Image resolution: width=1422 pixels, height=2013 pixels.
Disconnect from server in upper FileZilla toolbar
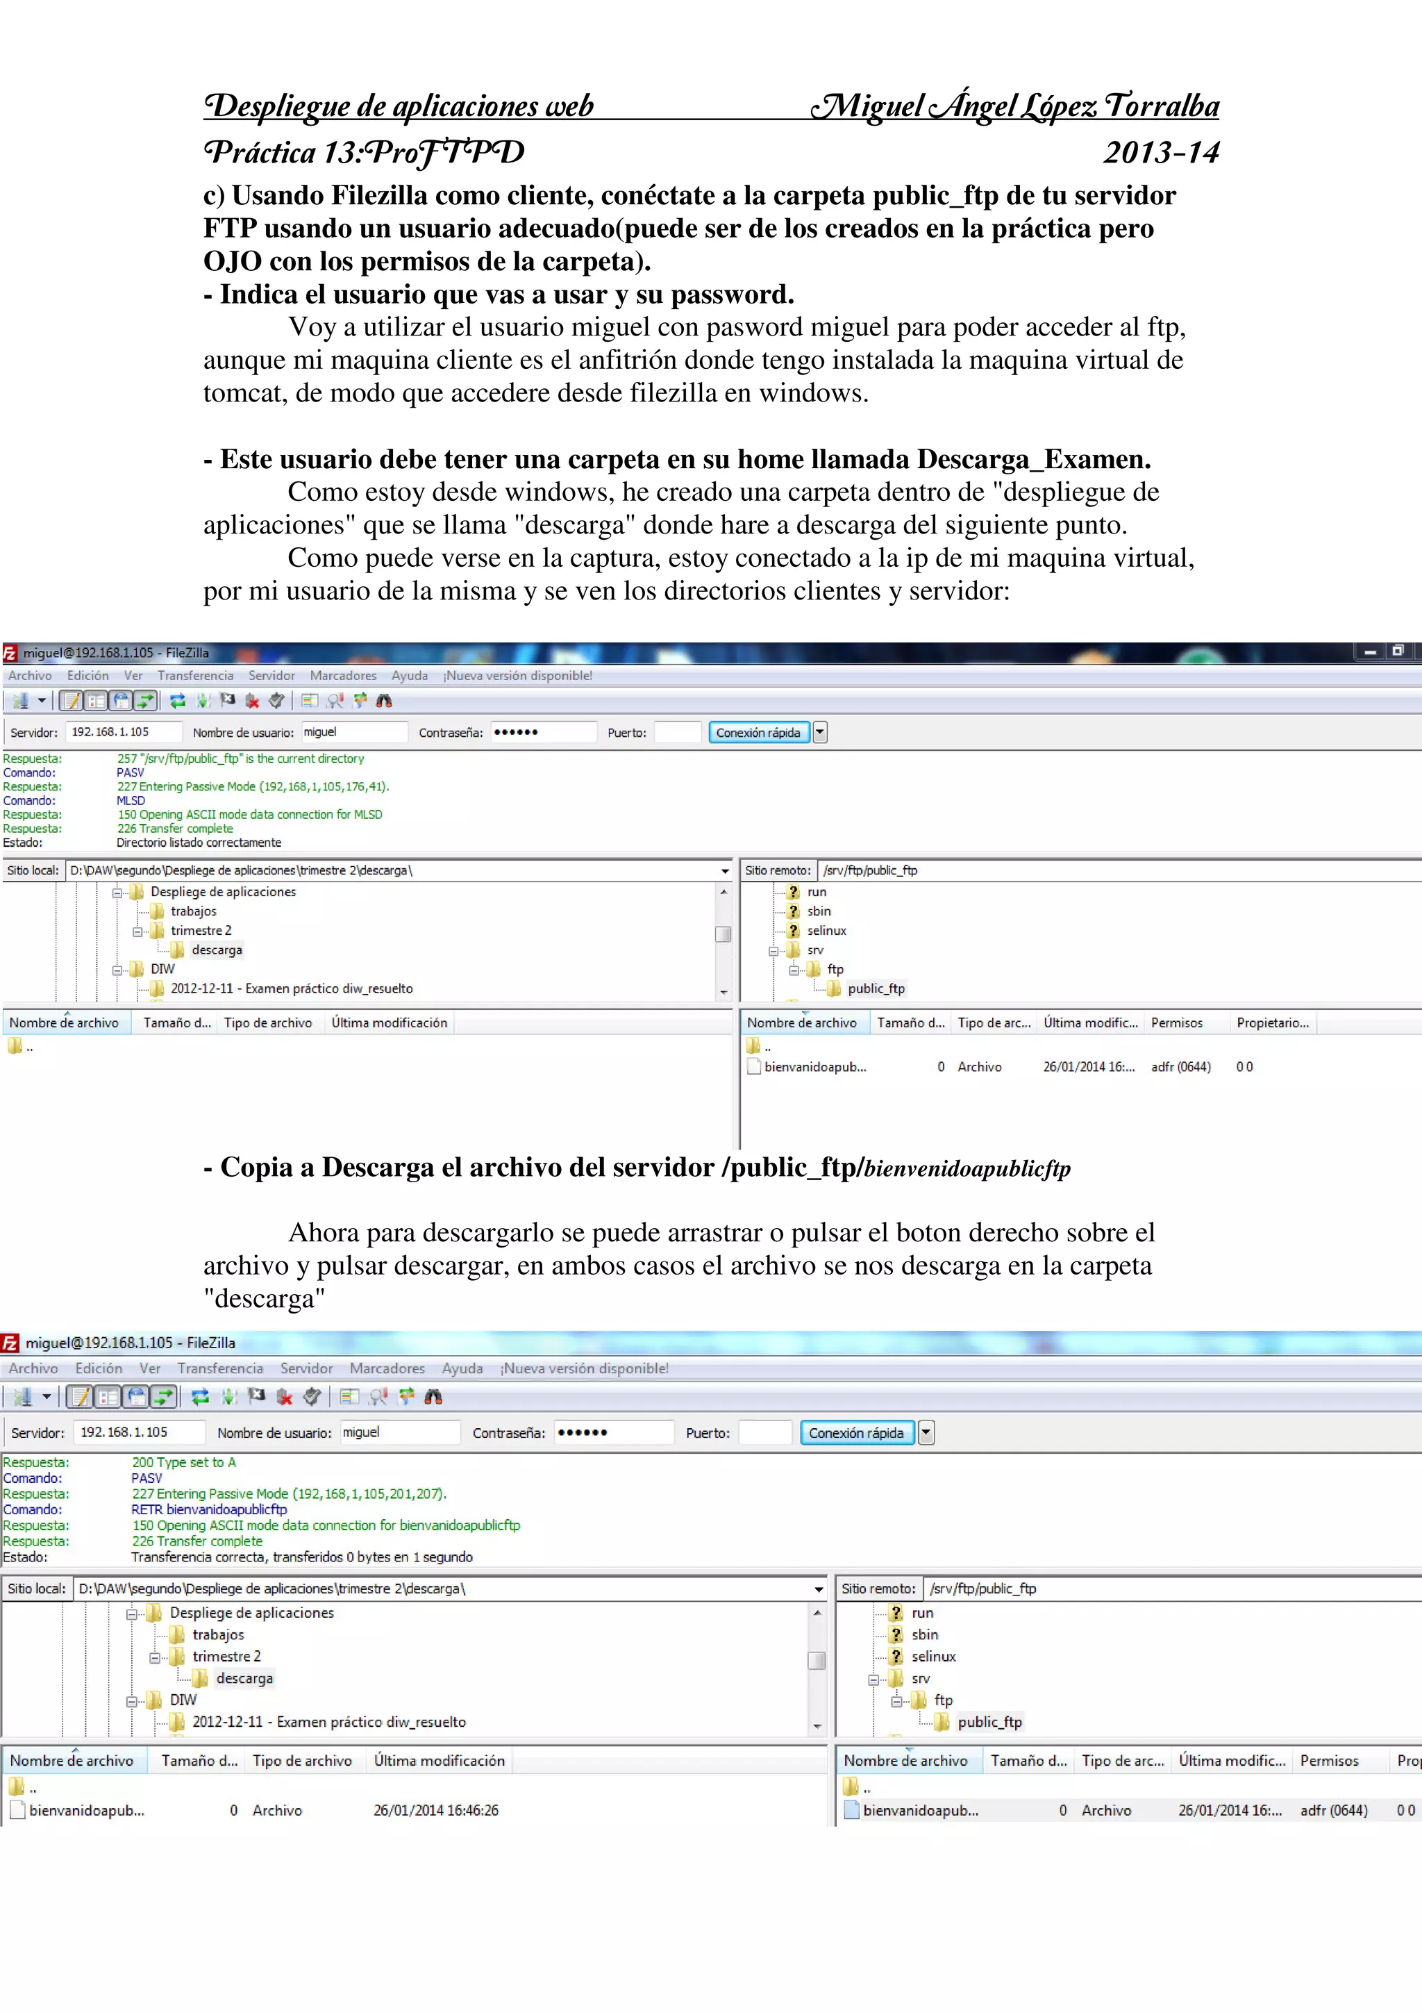[x=252, y=700]
